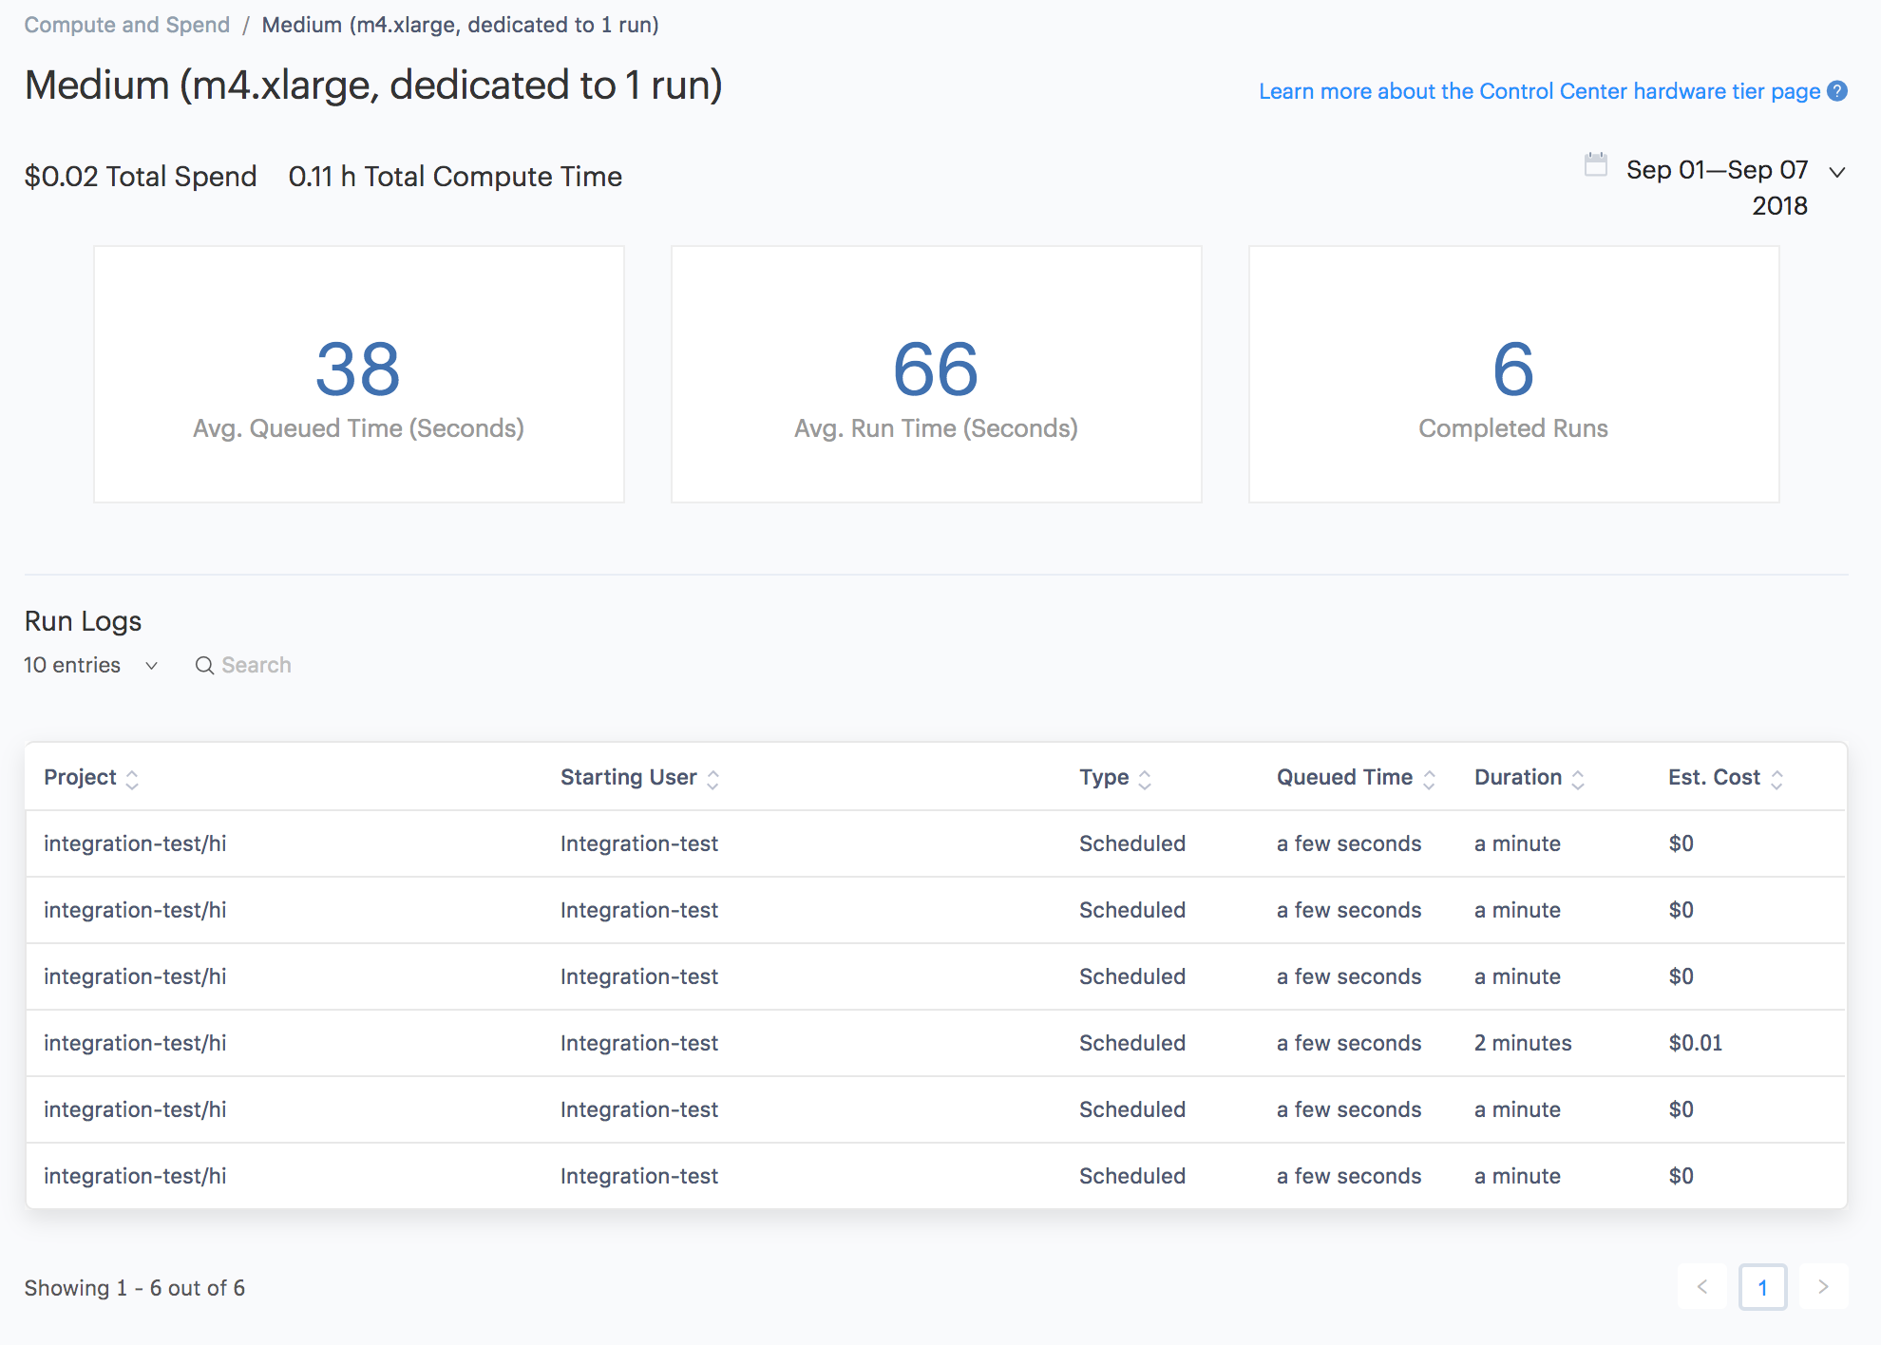Image resolution: width=1881 pixels, height=1345 pixels.
Task: Sort by Duration column arrows
Action: click(x=1578, y=779)
